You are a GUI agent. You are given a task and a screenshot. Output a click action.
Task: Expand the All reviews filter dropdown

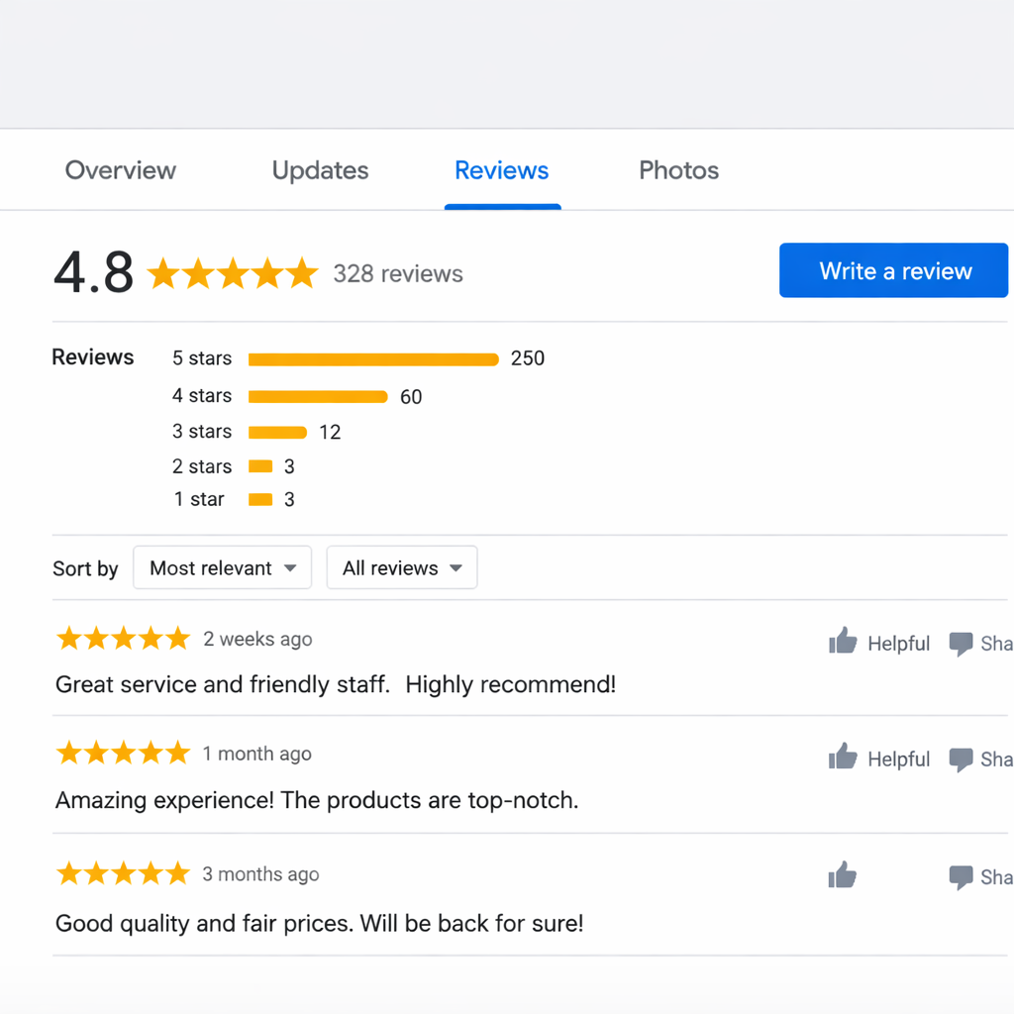(401, 568)
